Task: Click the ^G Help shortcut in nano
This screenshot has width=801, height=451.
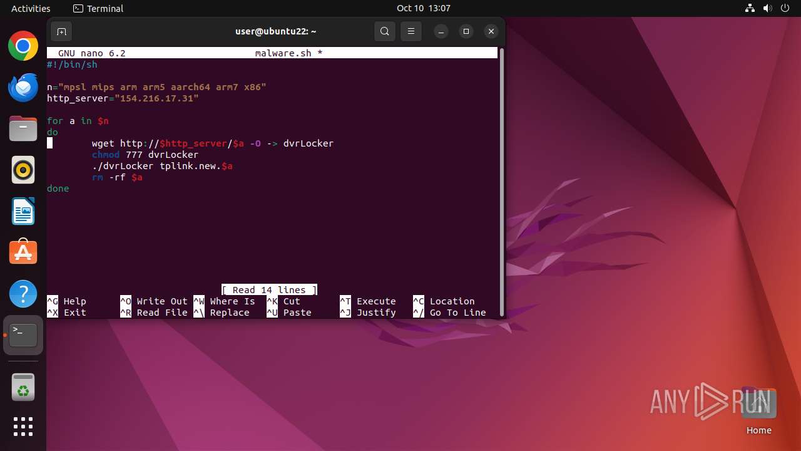Action: click(67, 301)
